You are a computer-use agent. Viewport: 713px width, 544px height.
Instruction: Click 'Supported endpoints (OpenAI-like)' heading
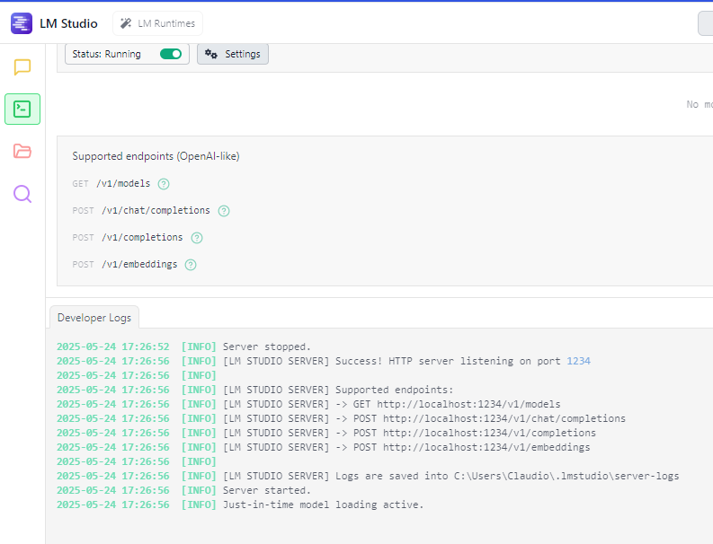point(156,156)
